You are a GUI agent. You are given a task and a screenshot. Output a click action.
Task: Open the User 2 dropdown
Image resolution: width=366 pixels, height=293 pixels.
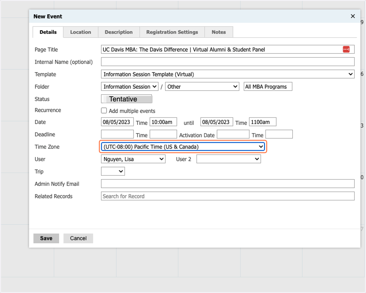229,159
